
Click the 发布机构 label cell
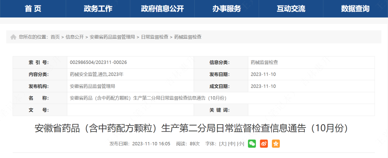point(40,86)
